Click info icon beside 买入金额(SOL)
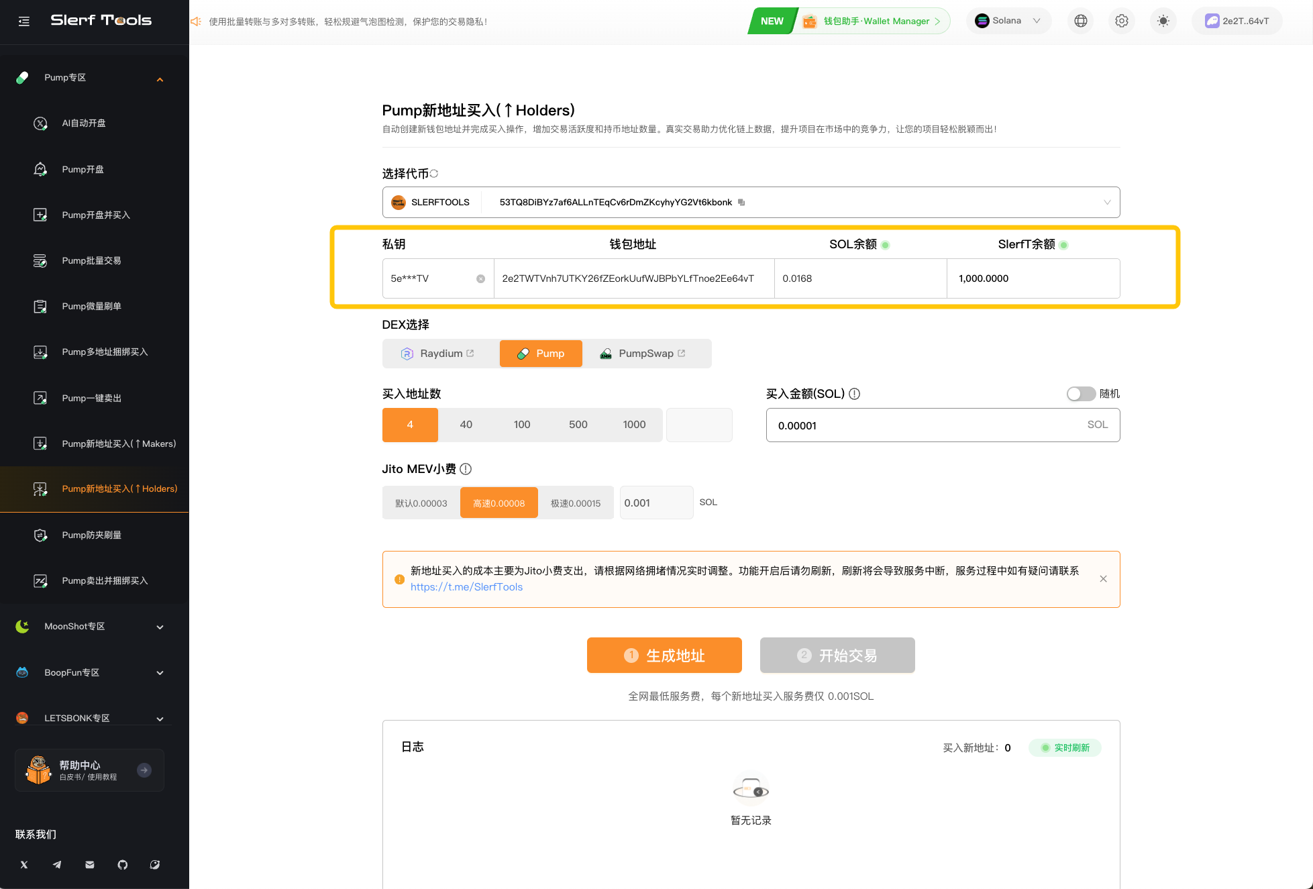1313x889 pixels. point(855,394)
